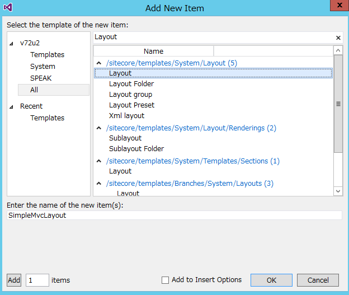
Task: Click the items count field
Action: pyautogui.click(x=37, y=280)
